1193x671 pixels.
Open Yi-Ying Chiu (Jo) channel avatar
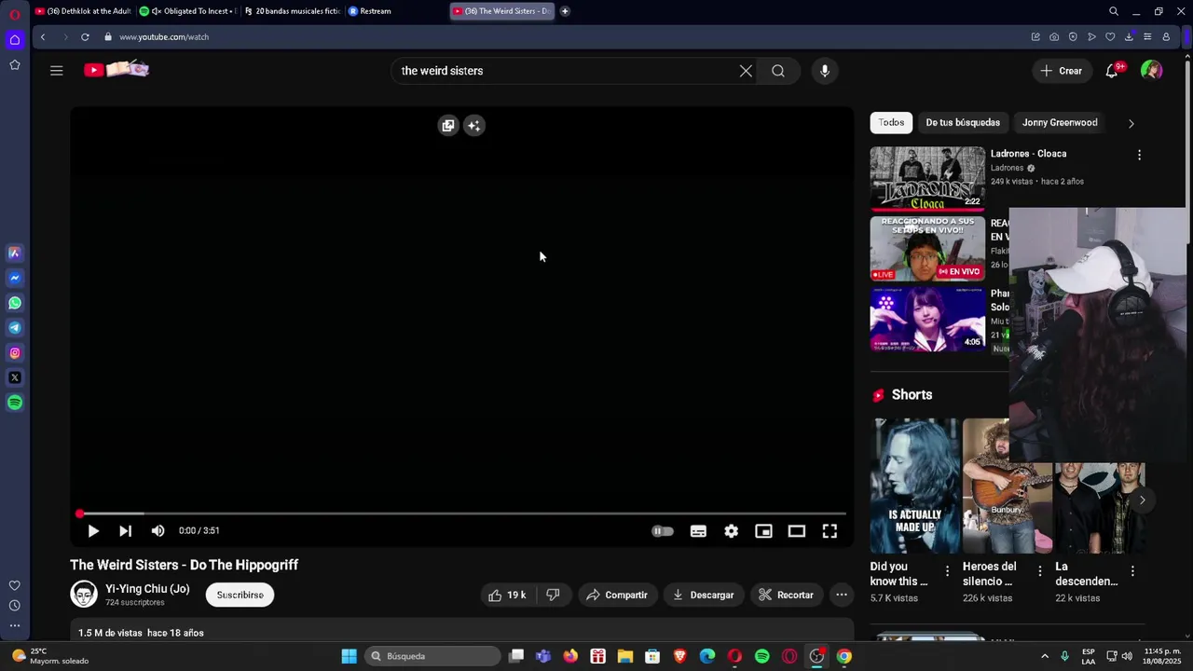pos(84,595)
